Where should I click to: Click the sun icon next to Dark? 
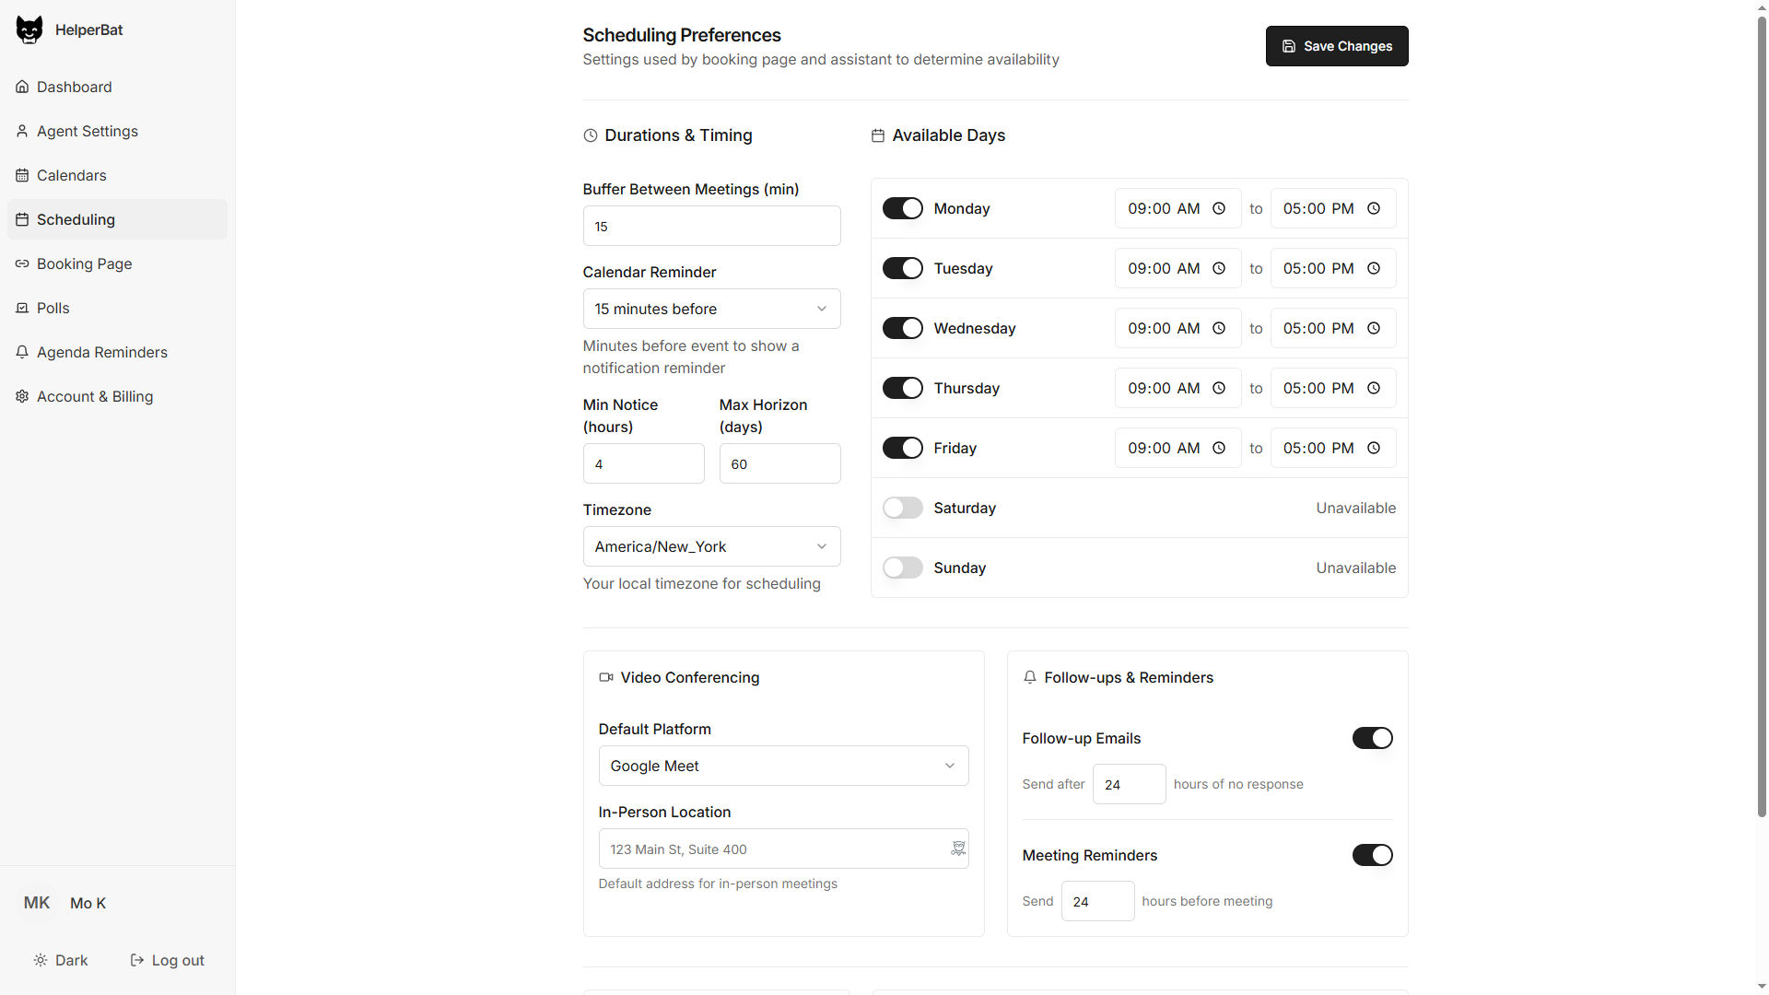click(41, 960)
